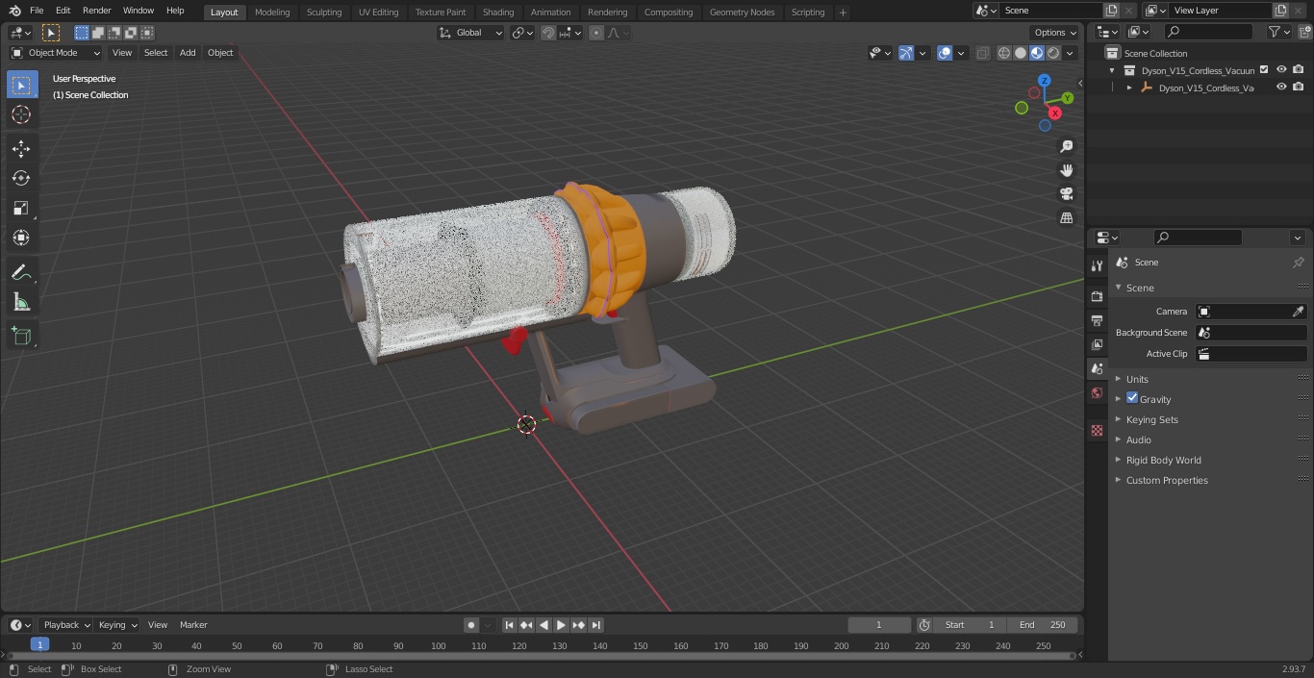Screen dimensions: 1314x678
Task: Click the Z axis on navigation gizmo
Action: [1045, 81]
